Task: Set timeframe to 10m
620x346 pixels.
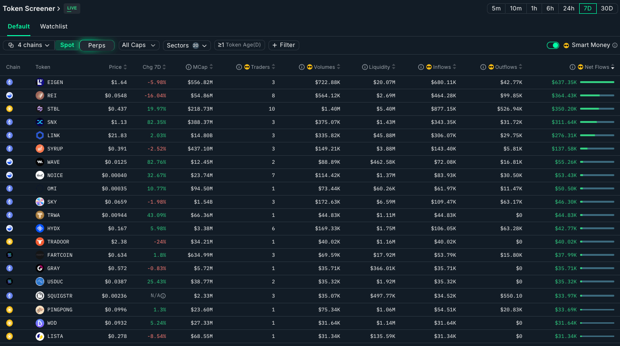Action: pyautogui.click(x=516, y=9)
